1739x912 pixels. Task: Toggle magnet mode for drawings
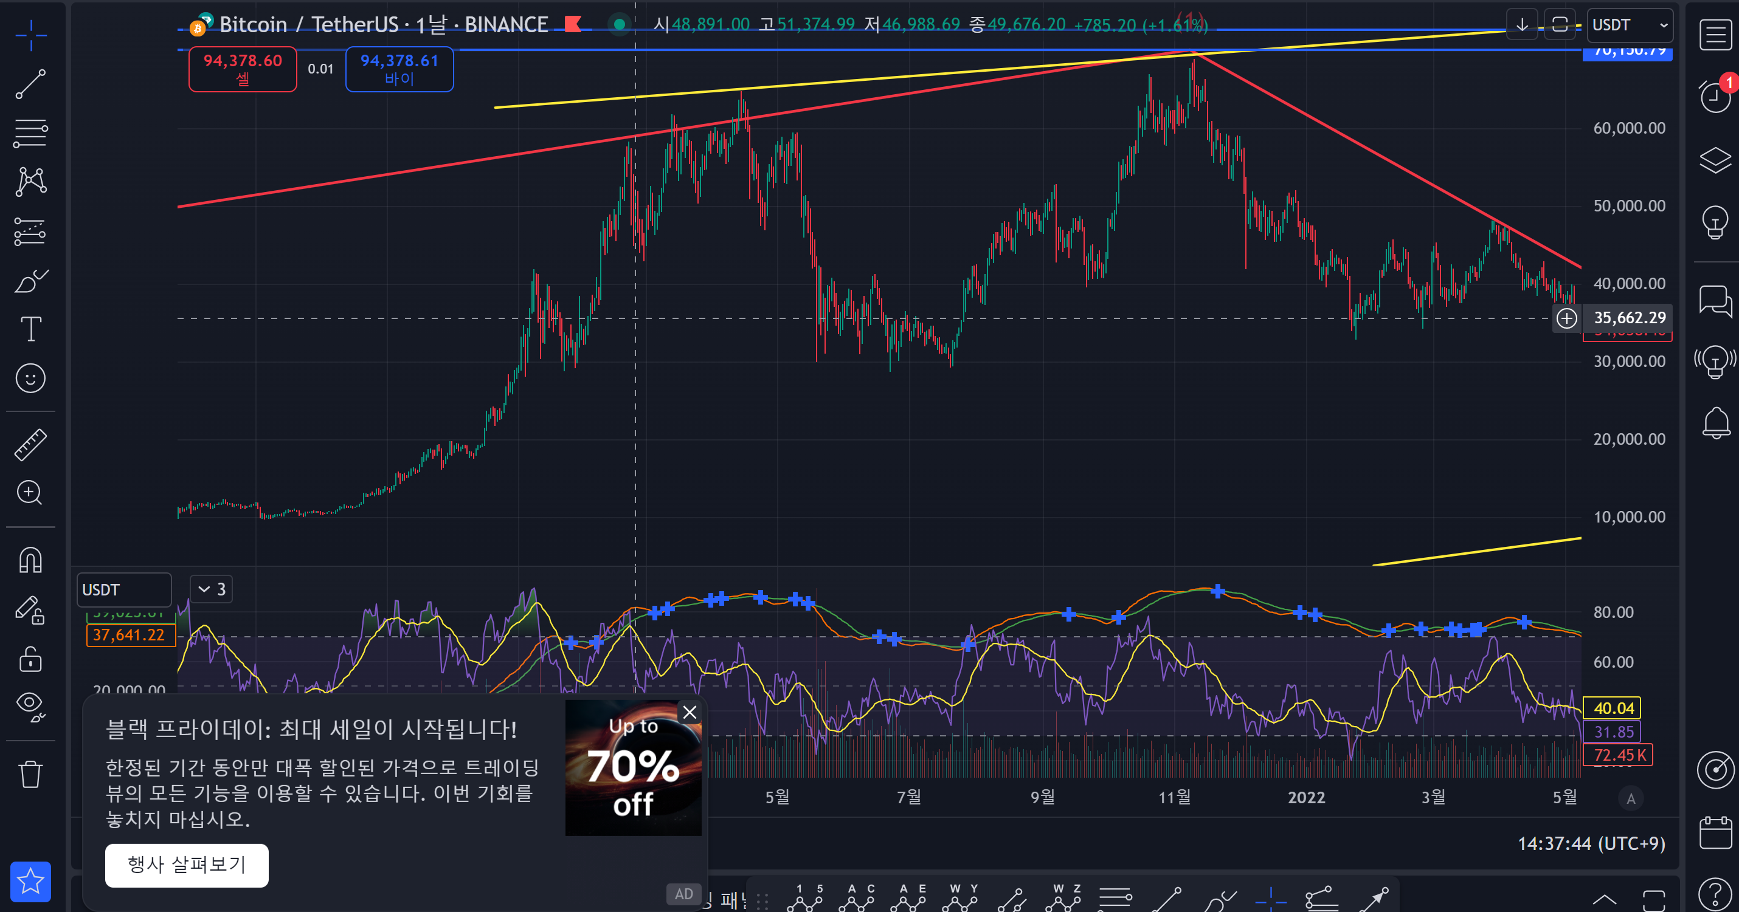pos(30,560)
